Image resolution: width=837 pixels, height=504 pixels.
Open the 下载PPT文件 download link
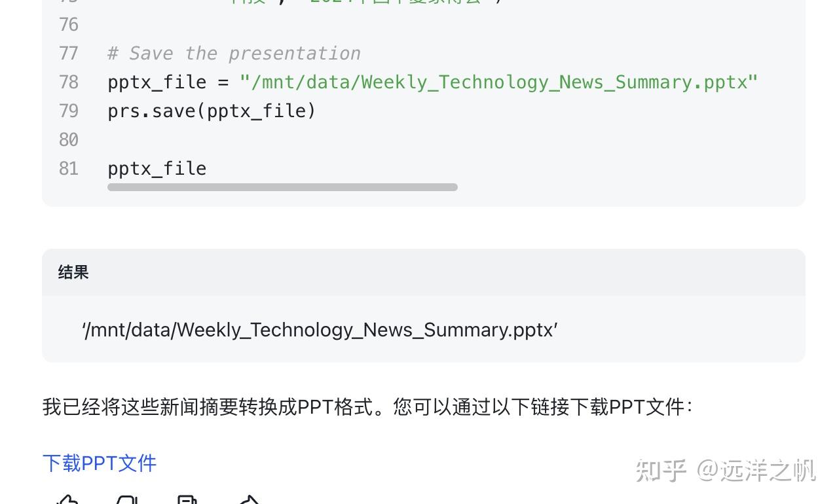click(99, 463)
